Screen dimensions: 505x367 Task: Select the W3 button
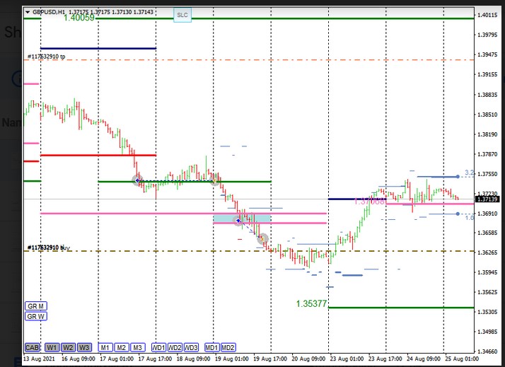click(84, 348)
